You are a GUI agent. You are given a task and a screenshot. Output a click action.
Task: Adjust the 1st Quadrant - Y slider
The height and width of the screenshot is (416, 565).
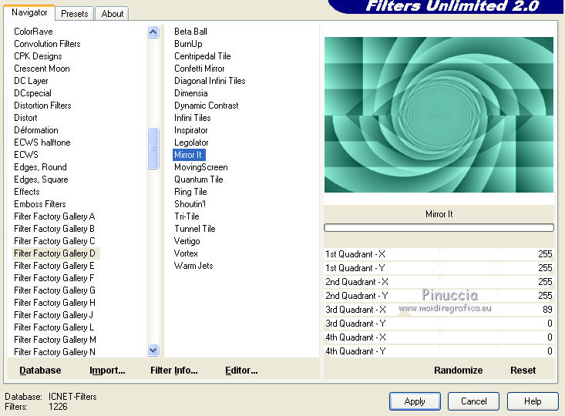click(x=439, y=268)
